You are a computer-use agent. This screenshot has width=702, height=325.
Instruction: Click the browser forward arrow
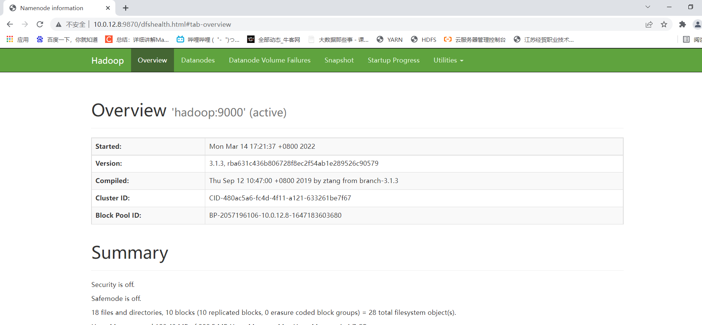25,24
